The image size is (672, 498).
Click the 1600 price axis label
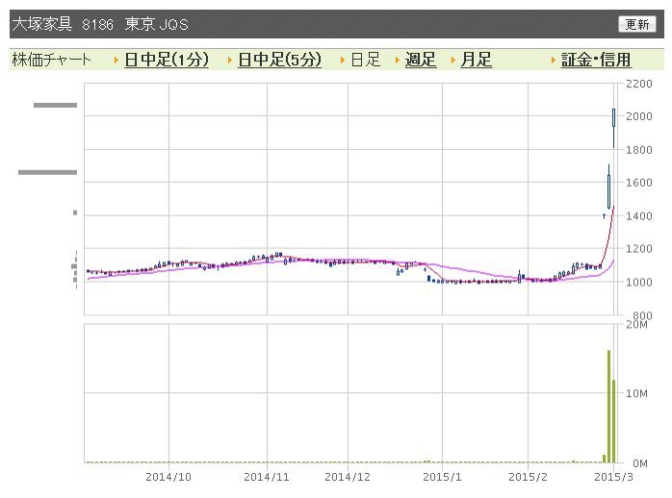[x=639, y=183]
